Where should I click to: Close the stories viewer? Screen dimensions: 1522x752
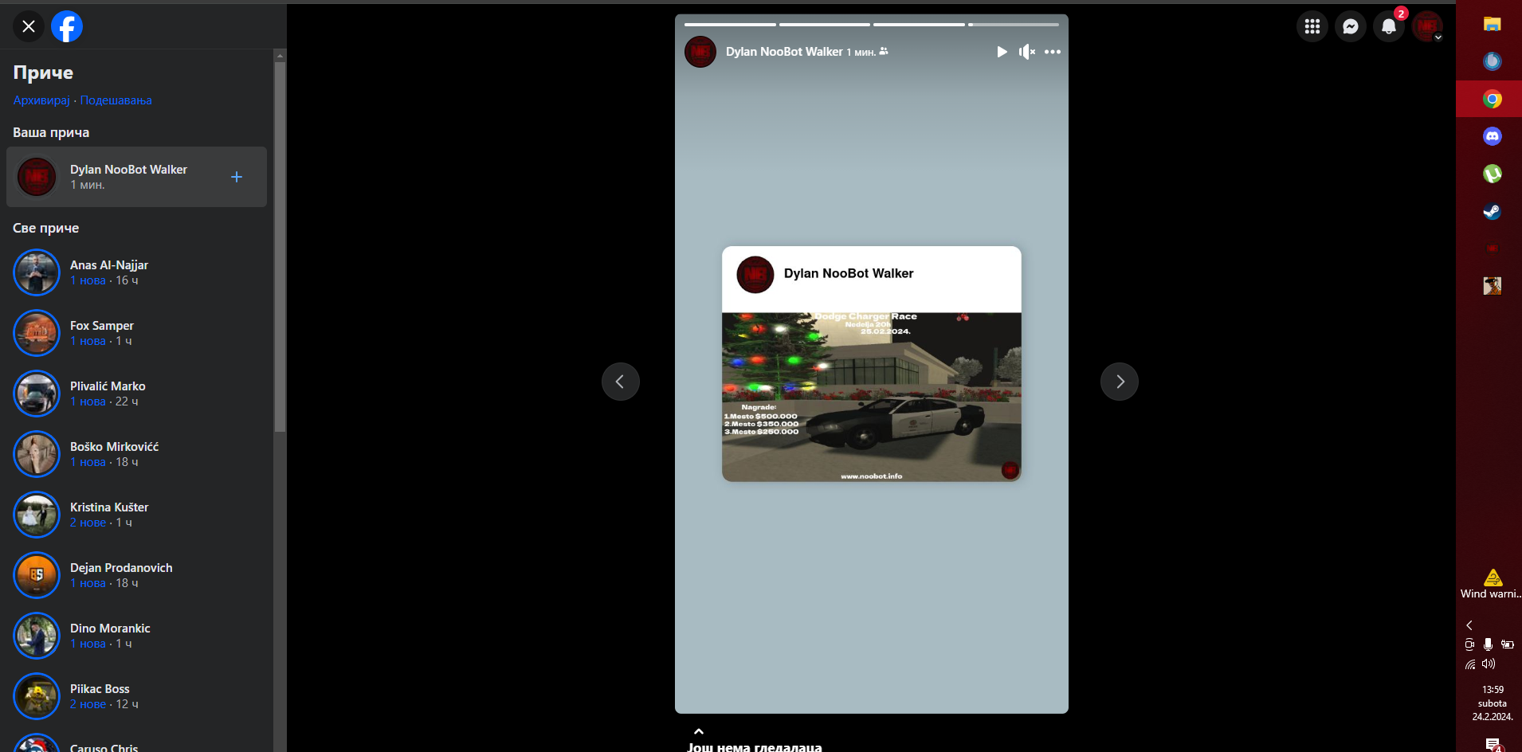29,26
